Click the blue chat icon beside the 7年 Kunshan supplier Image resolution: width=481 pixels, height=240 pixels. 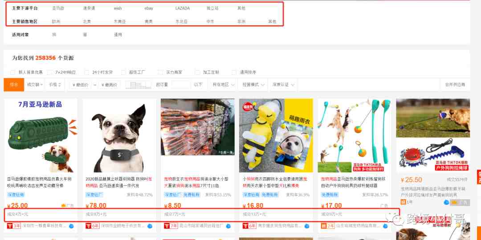point(228,226)
